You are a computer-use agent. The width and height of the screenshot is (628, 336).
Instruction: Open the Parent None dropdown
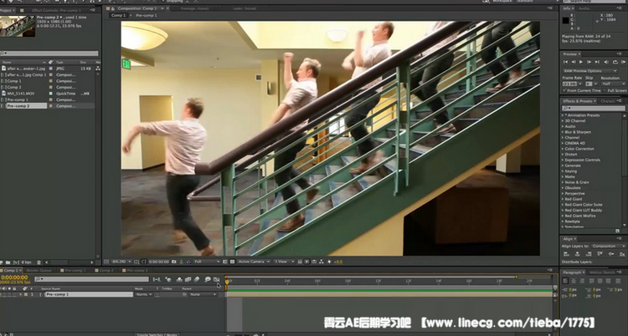point(203,294)
